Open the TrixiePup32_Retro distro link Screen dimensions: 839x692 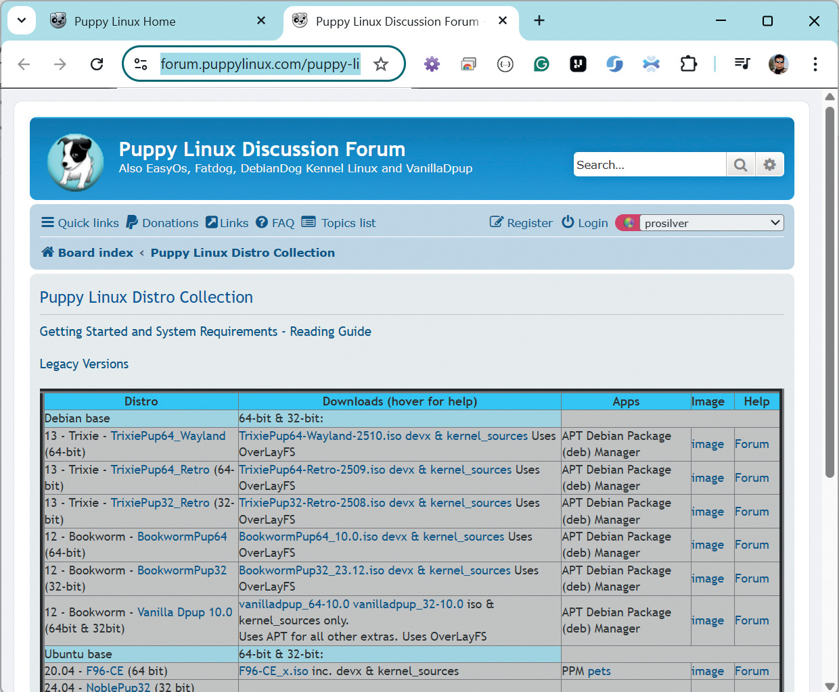pyautogui.click(x=160, y=503)
